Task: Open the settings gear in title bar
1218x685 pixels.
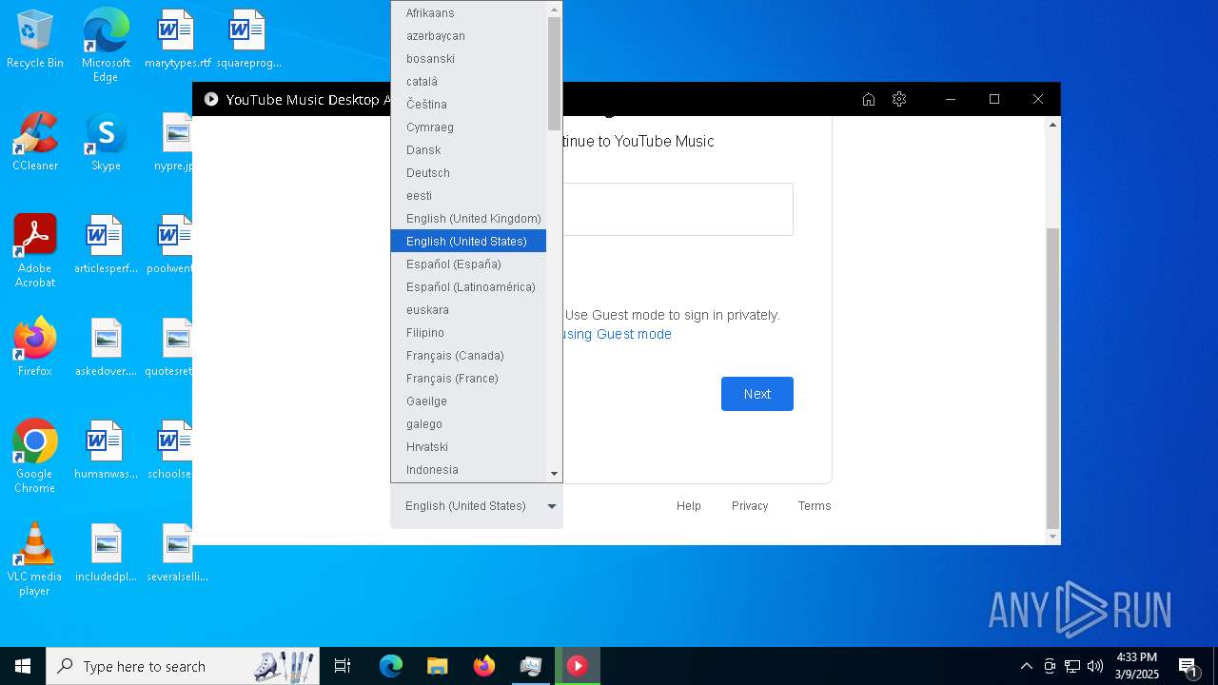Action: coord(899,99)
